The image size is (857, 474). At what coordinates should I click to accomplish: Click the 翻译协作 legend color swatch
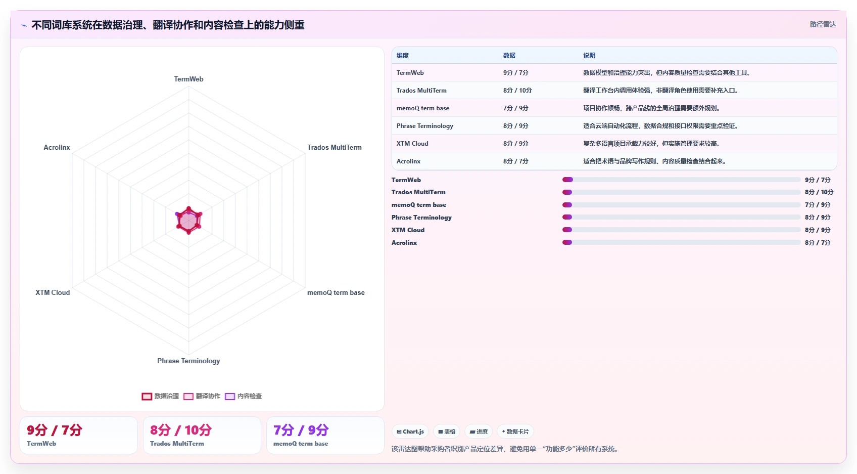click(x=188, y=396)
